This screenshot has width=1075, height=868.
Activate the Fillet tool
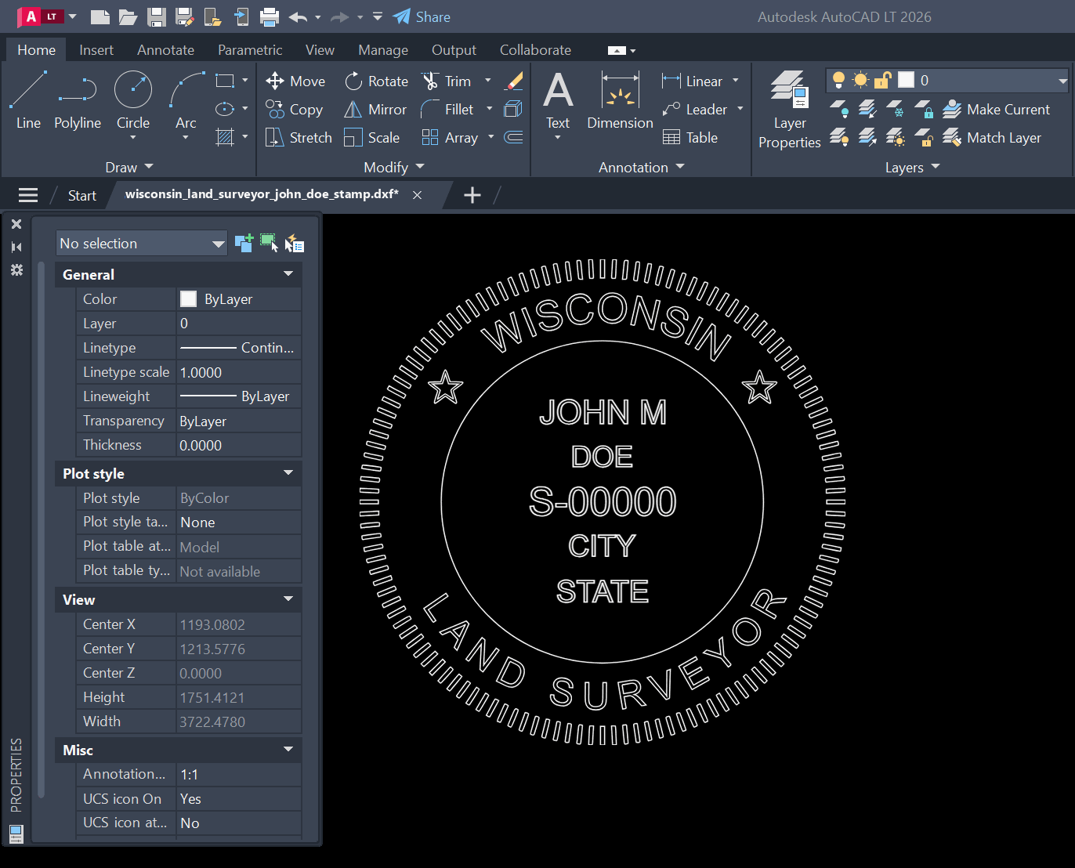click(x=447, y=109)
